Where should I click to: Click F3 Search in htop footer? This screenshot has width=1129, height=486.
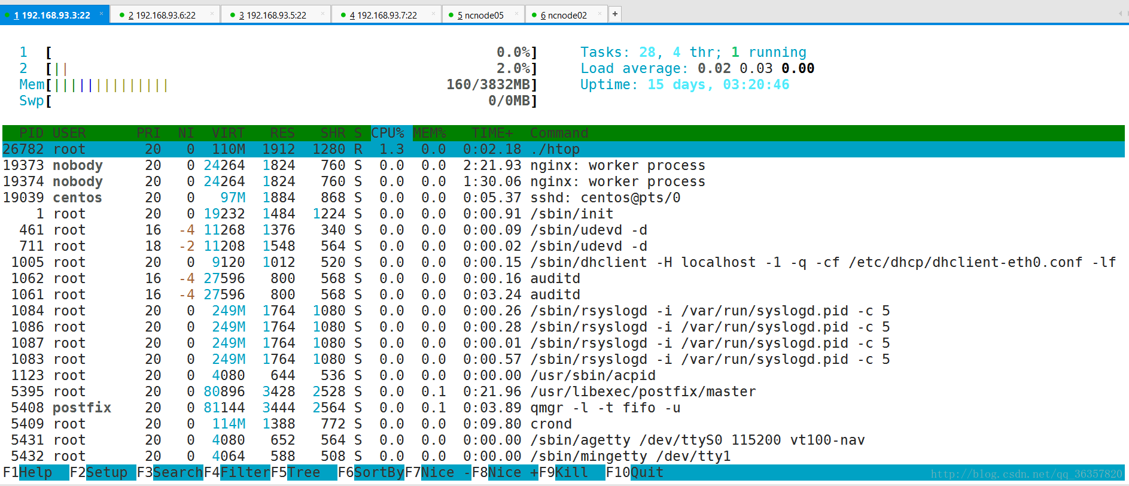pyautogui.click(x=170, y=472)
